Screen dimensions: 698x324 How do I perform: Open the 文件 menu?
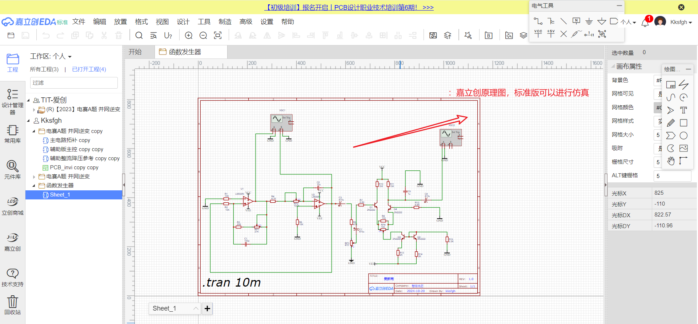coord(79,22)
